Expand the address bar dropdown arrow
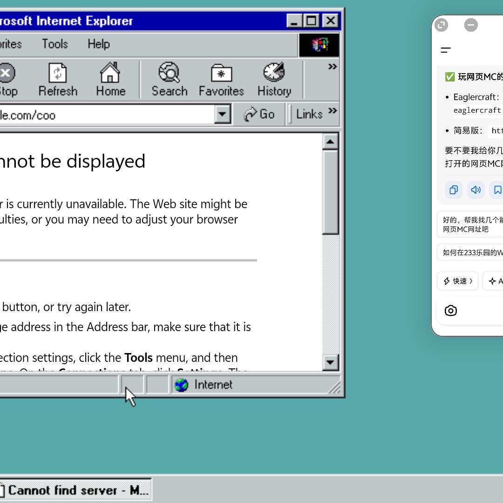The height and width of the screenshot is (503, 503). pos(223,114)
